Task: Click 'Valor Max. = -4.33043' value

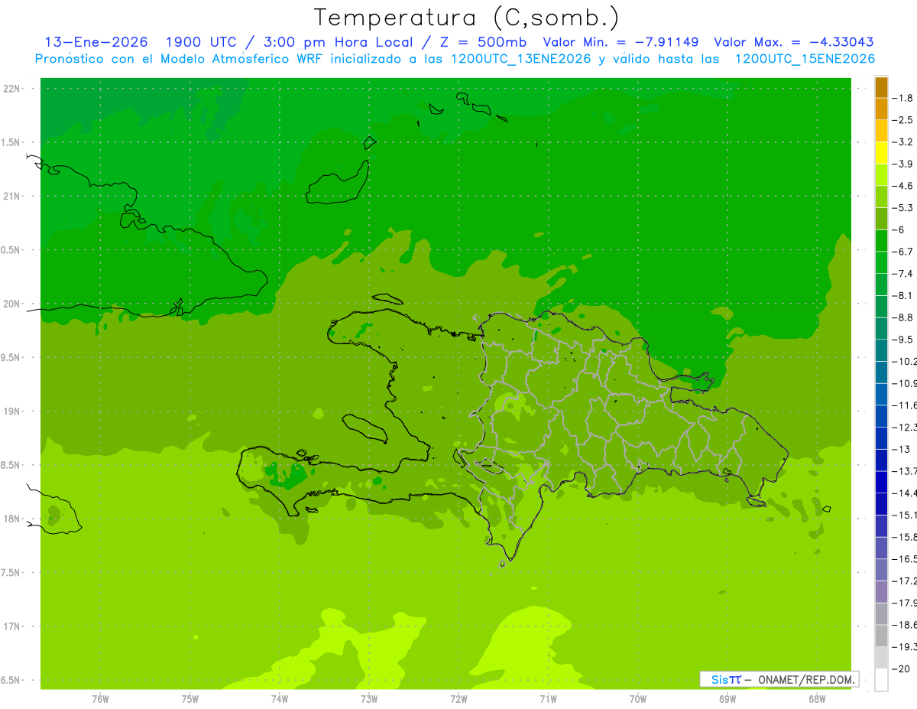Action: click(x=793, y=42)
